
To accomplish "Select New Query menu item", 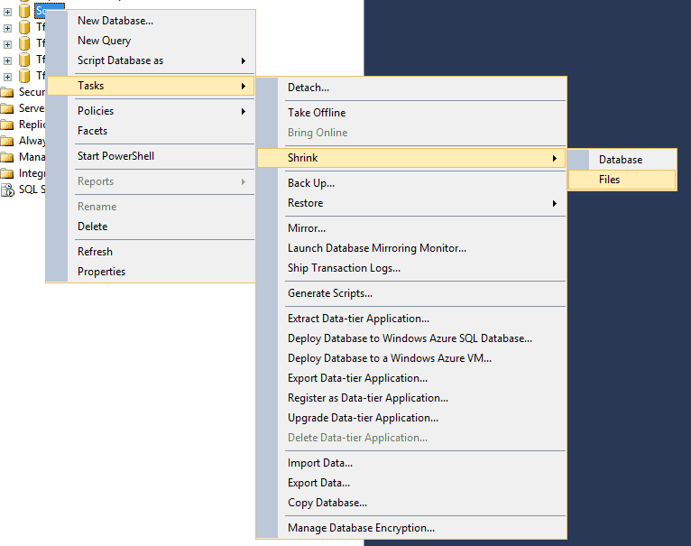I will (x=151, y=41).
